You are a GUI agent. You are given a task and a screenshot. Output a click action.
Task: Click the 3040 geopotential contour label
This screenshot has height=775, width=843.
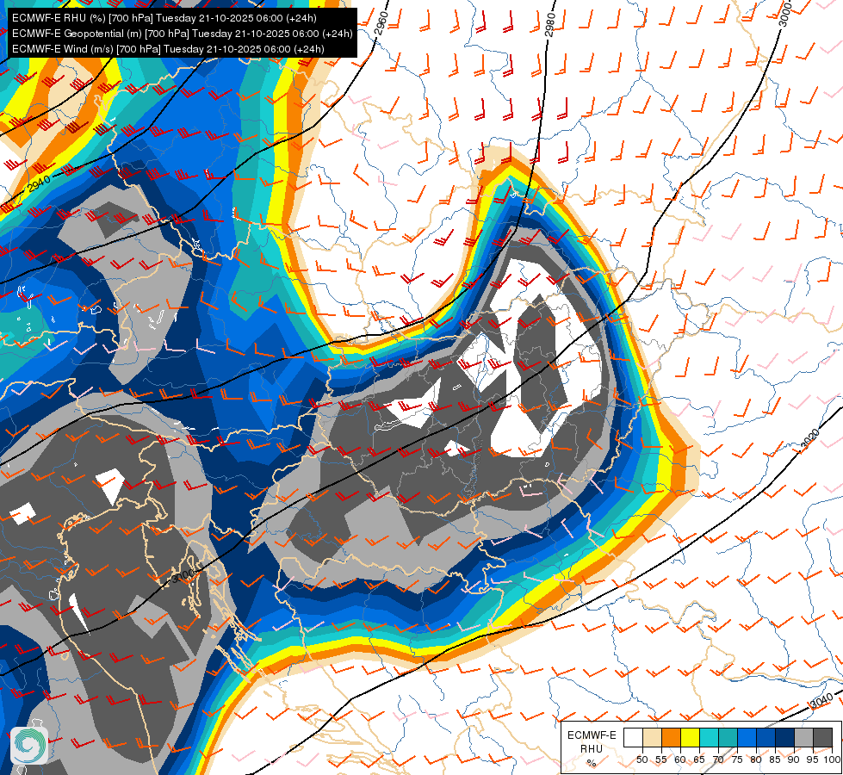click(821, 701)
